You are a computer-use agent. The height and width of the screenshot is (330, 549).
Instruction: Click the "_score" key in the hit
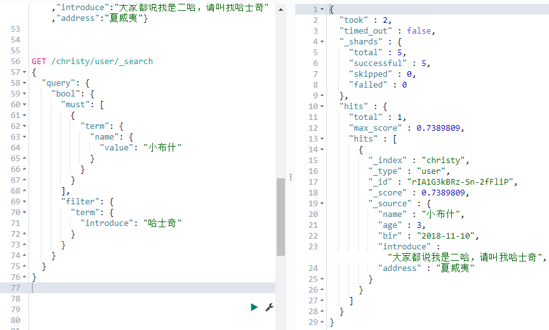pyautogui.click(x=387, y=193)
